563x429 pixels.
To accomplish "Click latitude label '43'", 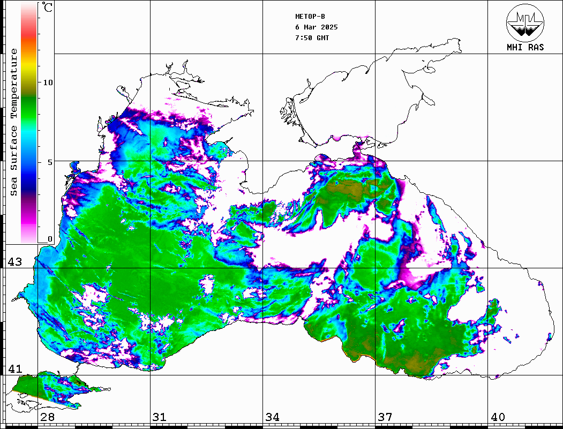I will pos(14,262).
